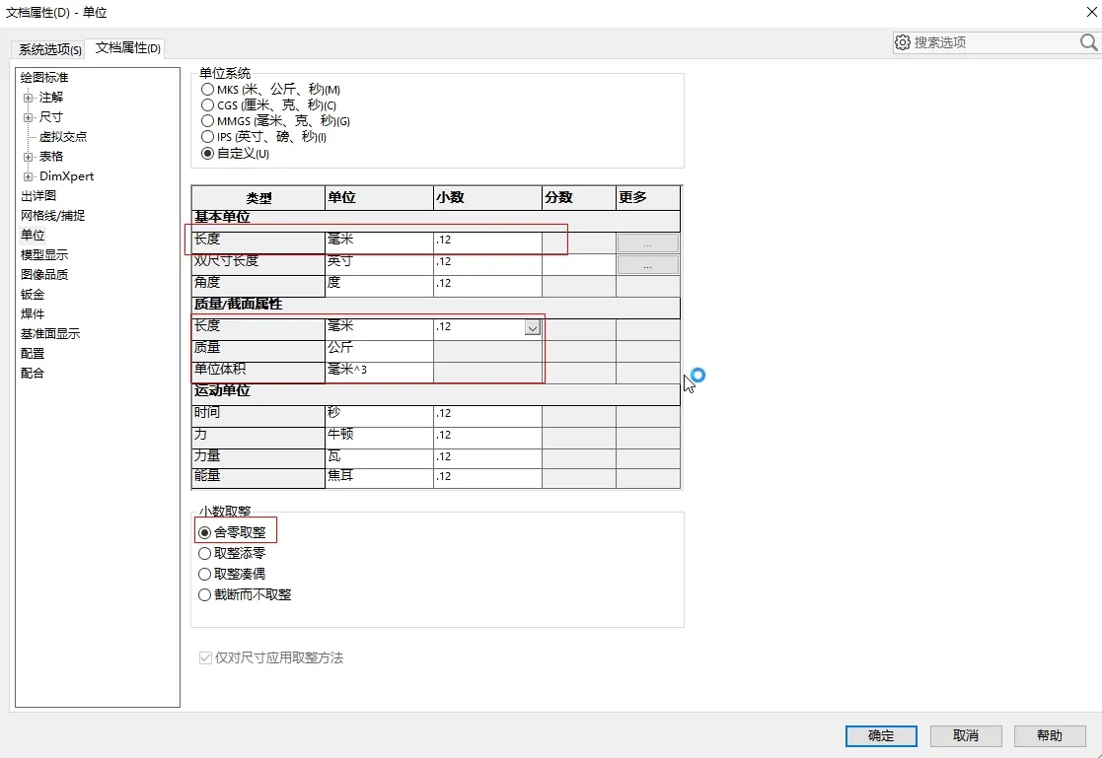Select 模型显示 in the tree
Viewport: 1102px width, 758px height.
[x=44, y=254]
